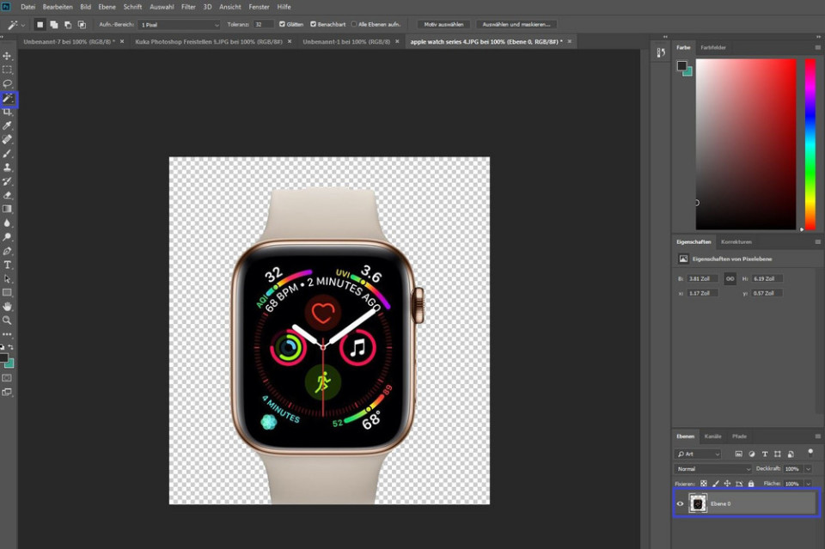Lock image pixels with brush icon
The width and height of the screenshot is (825, 549).
(x=716, y=483)
